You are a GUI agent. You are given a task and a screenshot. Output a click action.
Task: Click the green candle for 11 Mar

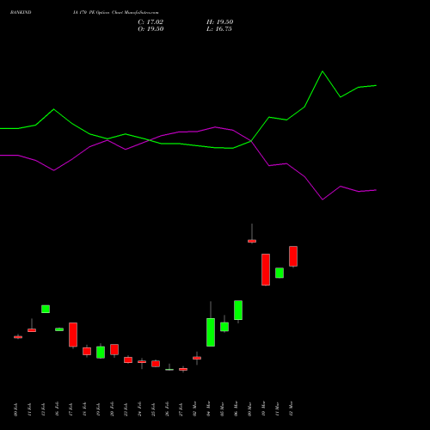tap(279, 273)
